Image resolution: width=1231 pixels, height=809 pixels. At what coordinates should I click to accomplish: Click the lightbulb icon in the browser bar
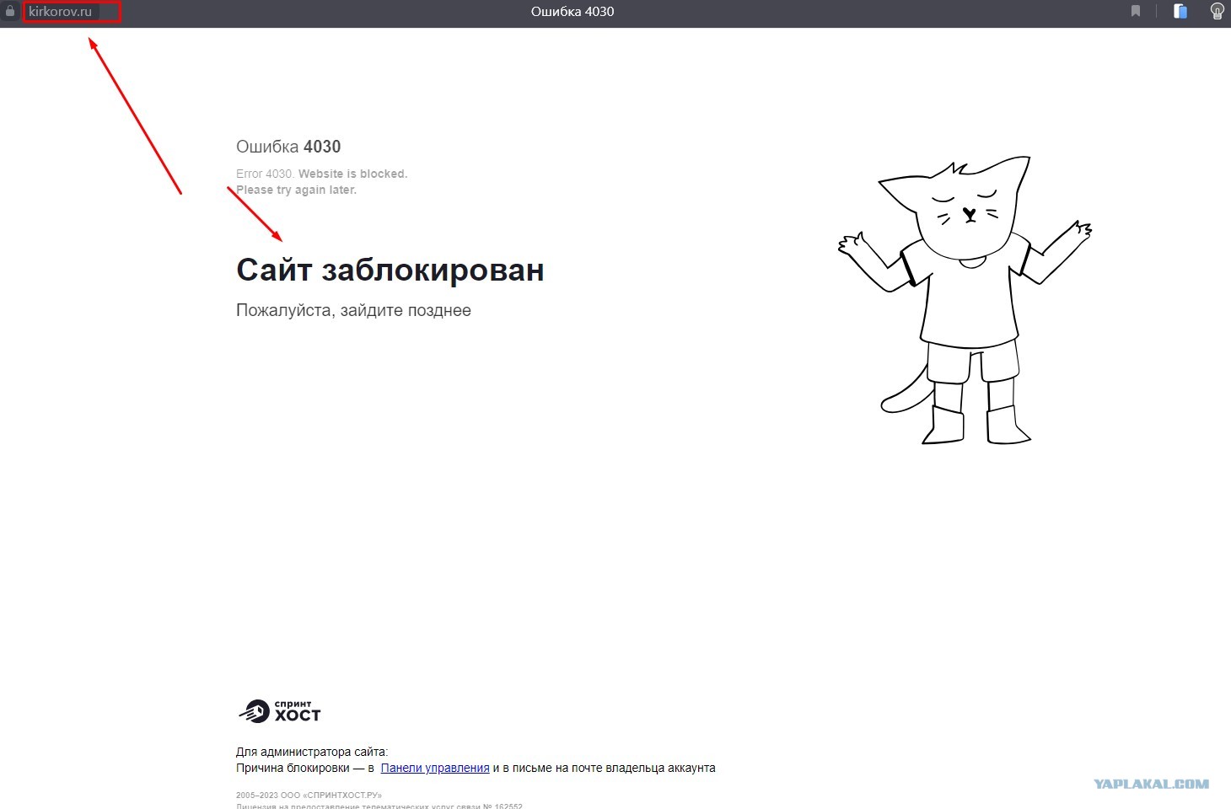click(1217, 11)
